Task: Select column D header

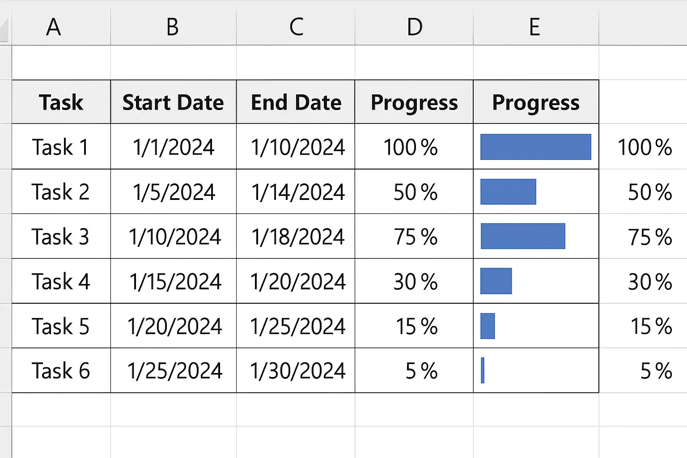Action: click(414, 27)
